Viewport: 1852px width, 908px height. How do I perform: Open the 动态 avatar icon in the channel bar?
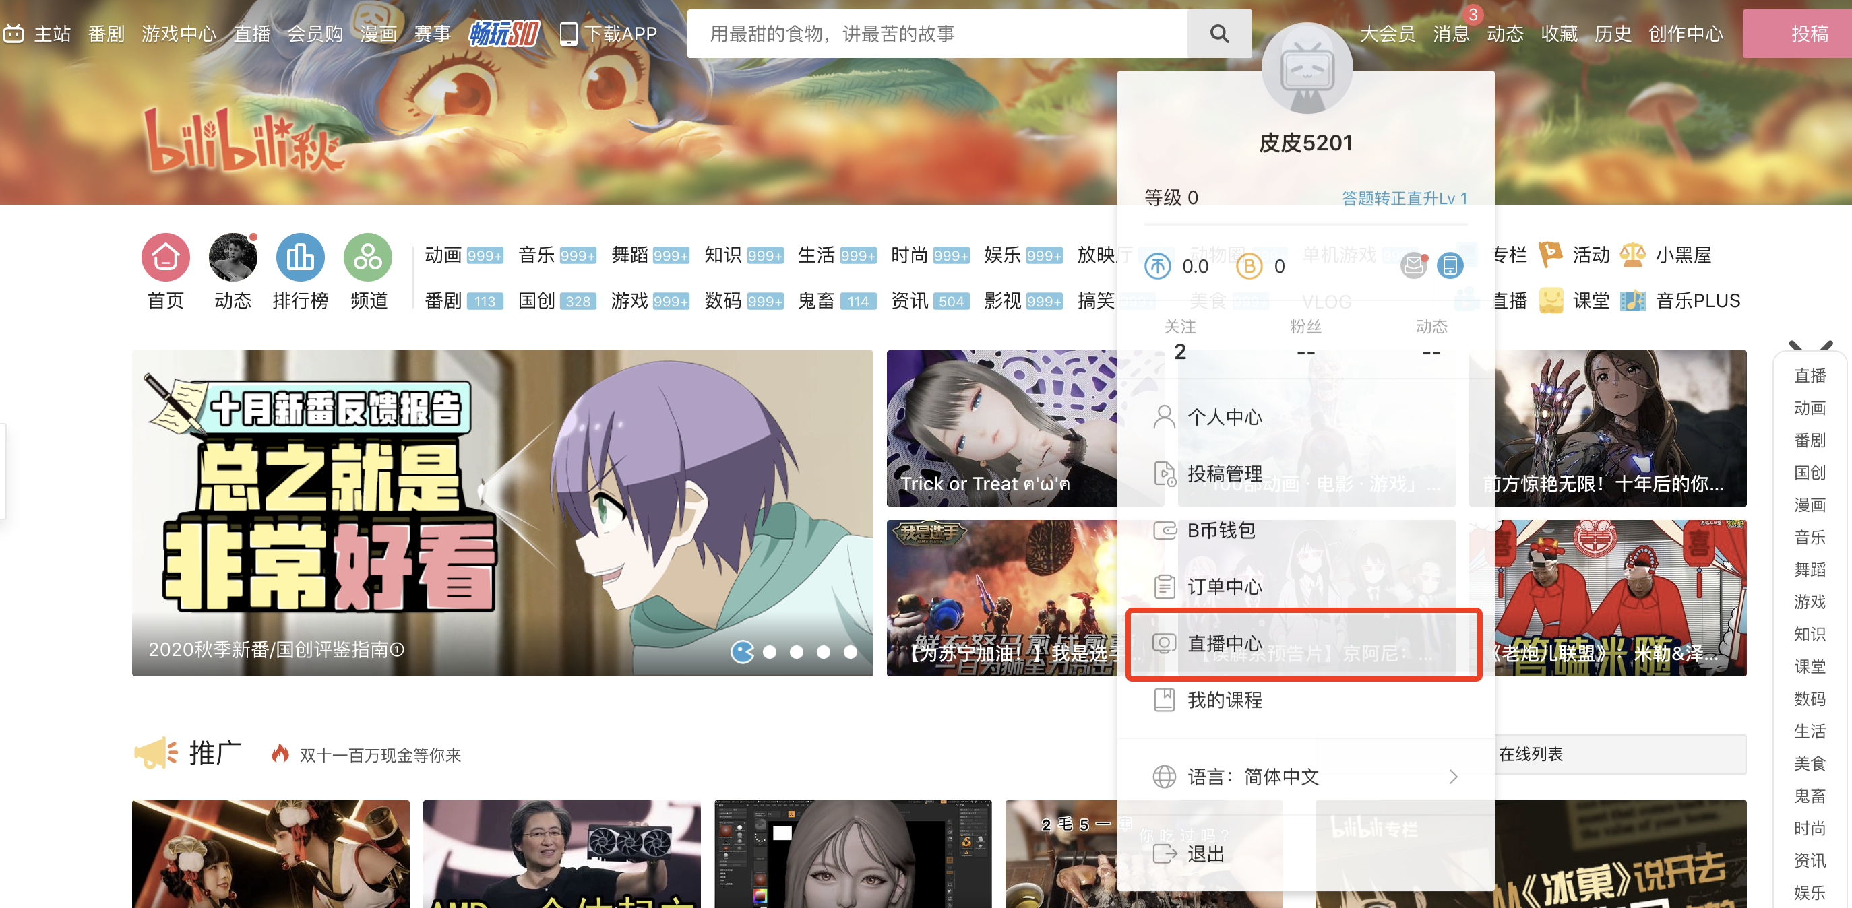[x=233, y=257]
